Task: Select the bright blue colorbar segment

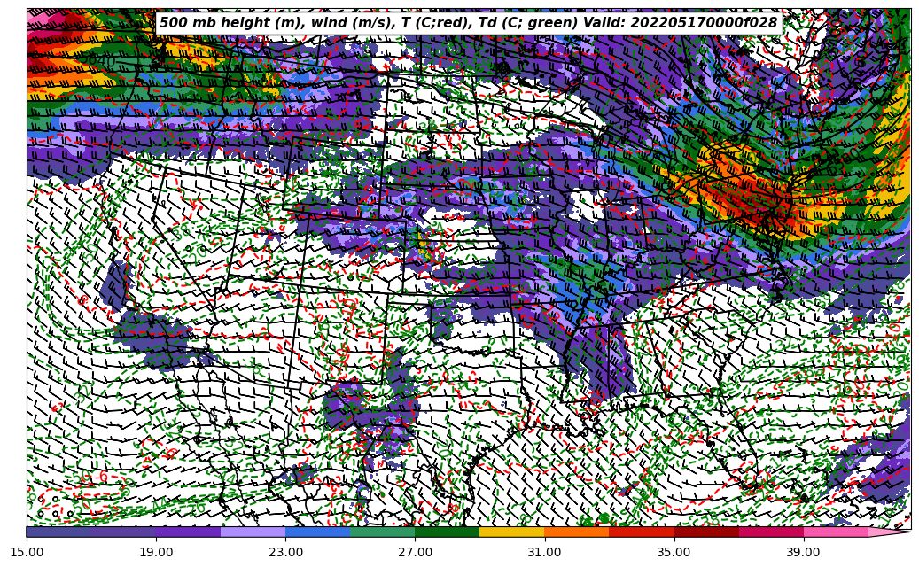Action: 317,532
